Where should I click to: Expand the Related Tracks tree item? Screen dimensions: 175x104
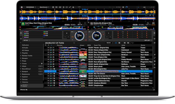point(21,56)
